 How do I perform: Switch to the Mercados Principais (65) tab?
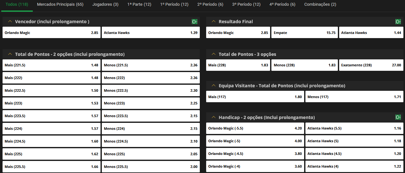(x=60, y=4)
